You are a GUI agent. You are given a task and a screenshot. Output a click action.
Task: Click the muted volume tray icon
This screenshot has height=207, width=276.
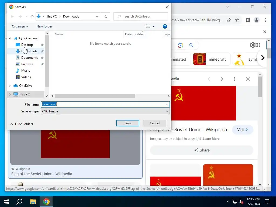pos(241,202)
